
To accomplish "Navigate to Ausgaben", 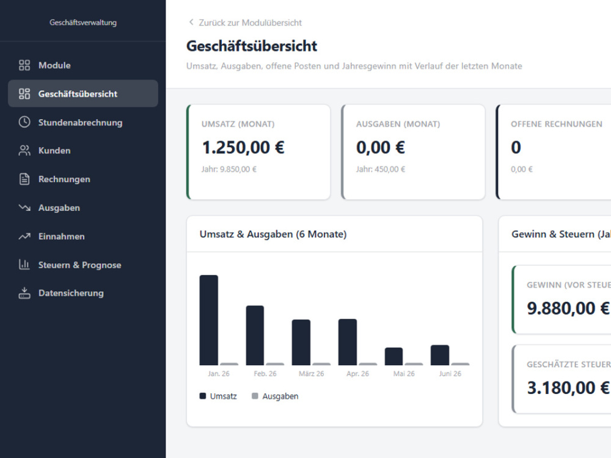I will click(x=83, y=208).
